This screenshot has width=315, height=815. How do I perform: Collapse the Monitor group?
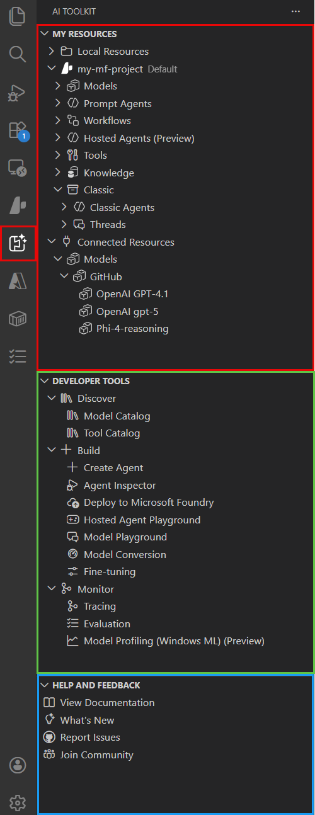[x=52, y=590]
